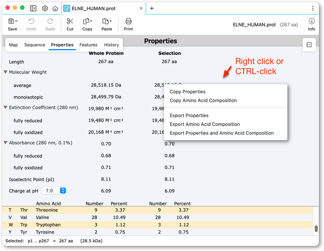Click the Redo icon
Screen dimensions: 324x251
[x=50, y=21]
